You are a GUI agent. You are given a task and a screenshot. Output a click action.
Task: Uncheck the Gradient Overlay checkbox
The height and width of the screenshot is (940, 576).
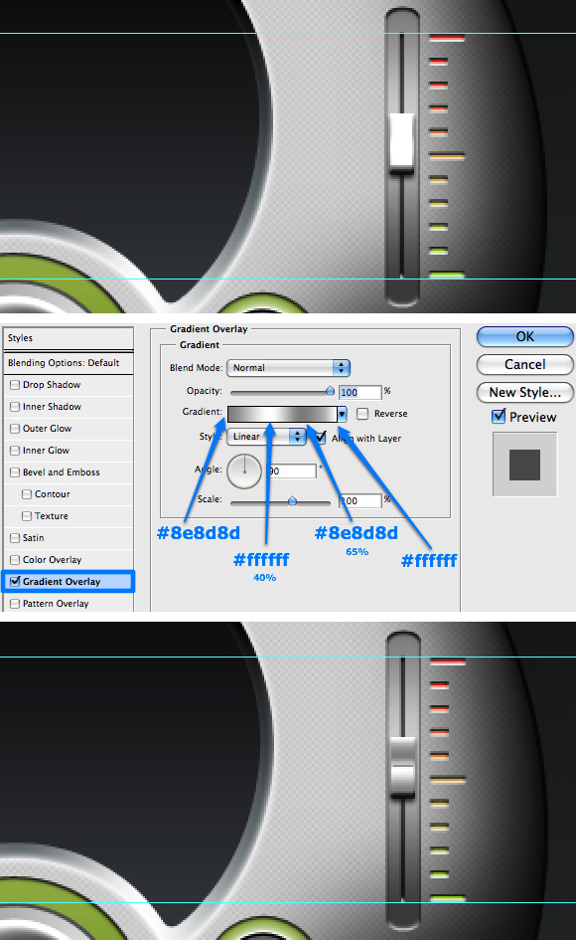pos(15,581)
